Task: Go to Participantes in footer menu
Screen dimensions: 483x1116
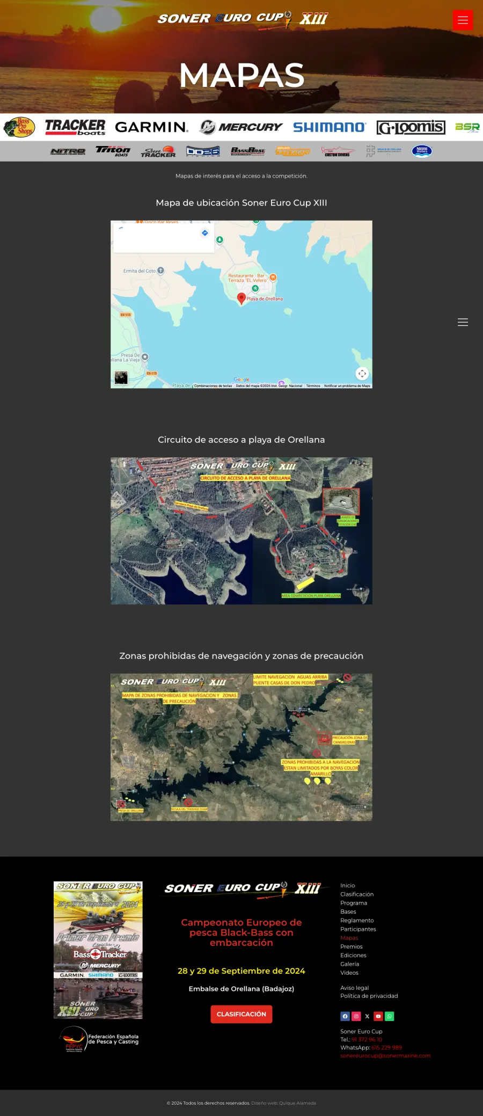Action: [x=358, y=929]
